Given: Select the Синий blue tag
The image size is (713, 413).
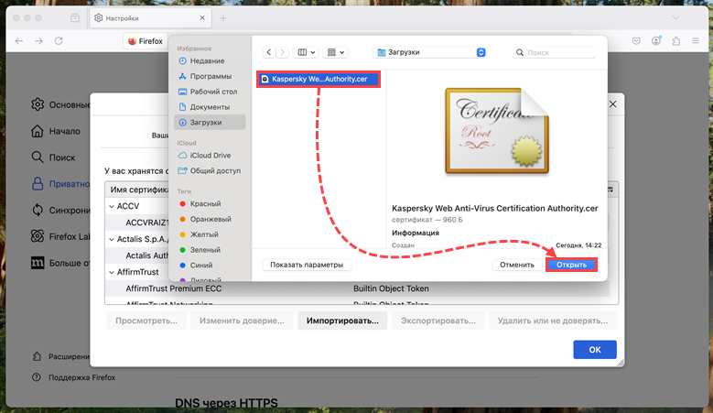Looking at the screenshot, I should point(201,266).
